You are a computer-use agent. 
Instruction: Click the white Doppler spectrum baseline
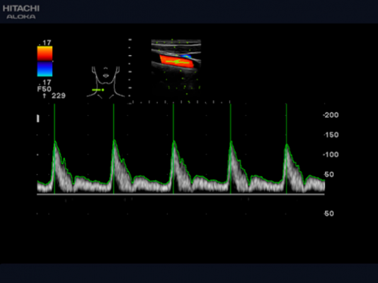pos(181,194)
